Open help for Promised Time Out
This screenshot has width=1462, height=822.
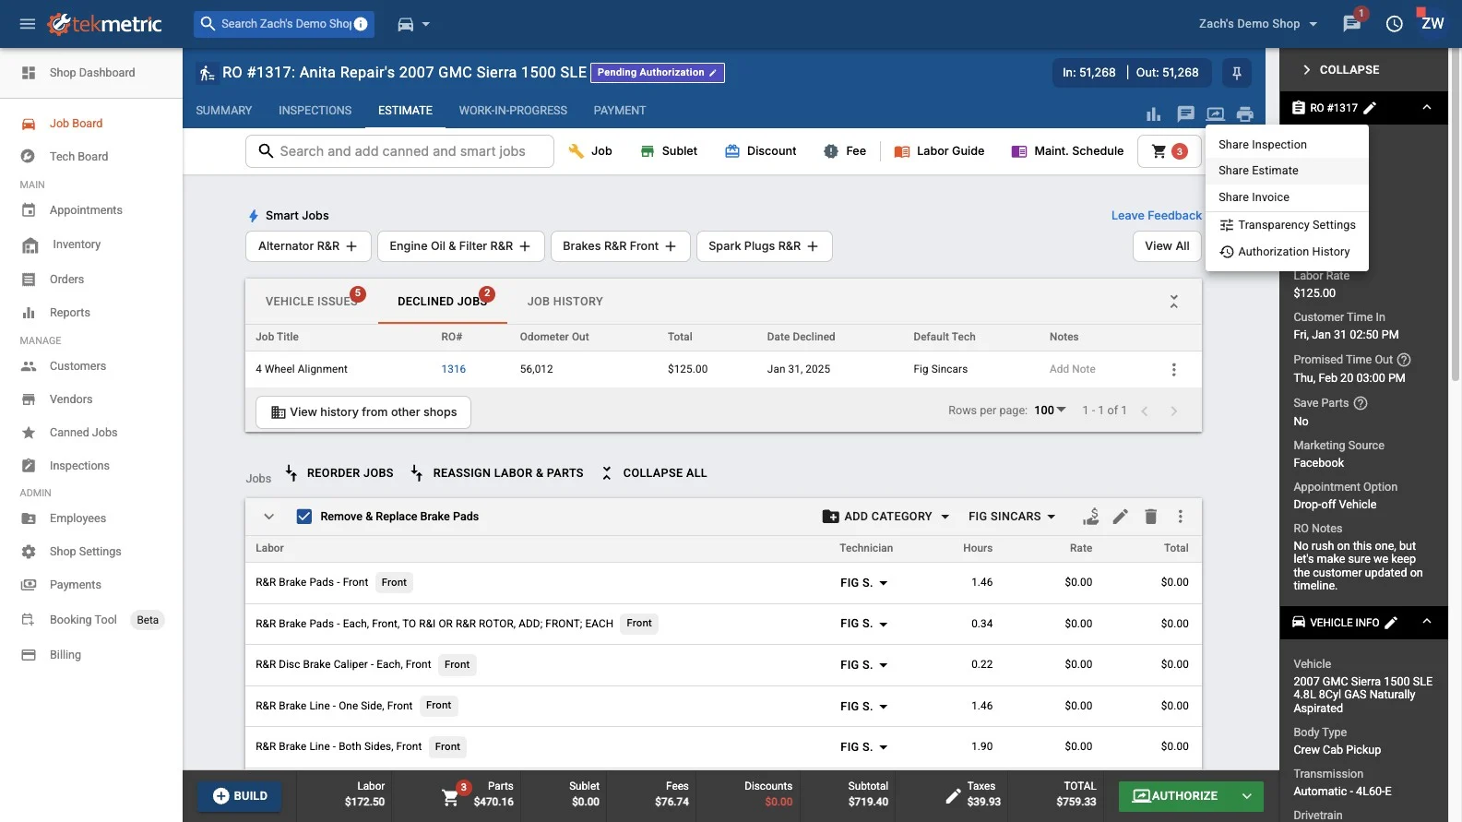tap(1404, 360)
